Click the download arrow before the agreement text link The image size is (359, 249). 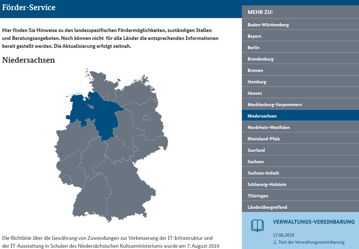tap(274, 242)
